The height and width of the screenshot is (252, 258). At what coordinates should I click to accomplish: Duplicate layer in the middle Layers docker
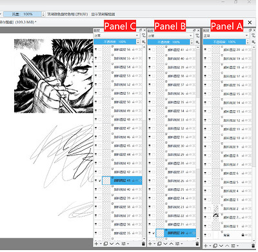click(159, 244)
